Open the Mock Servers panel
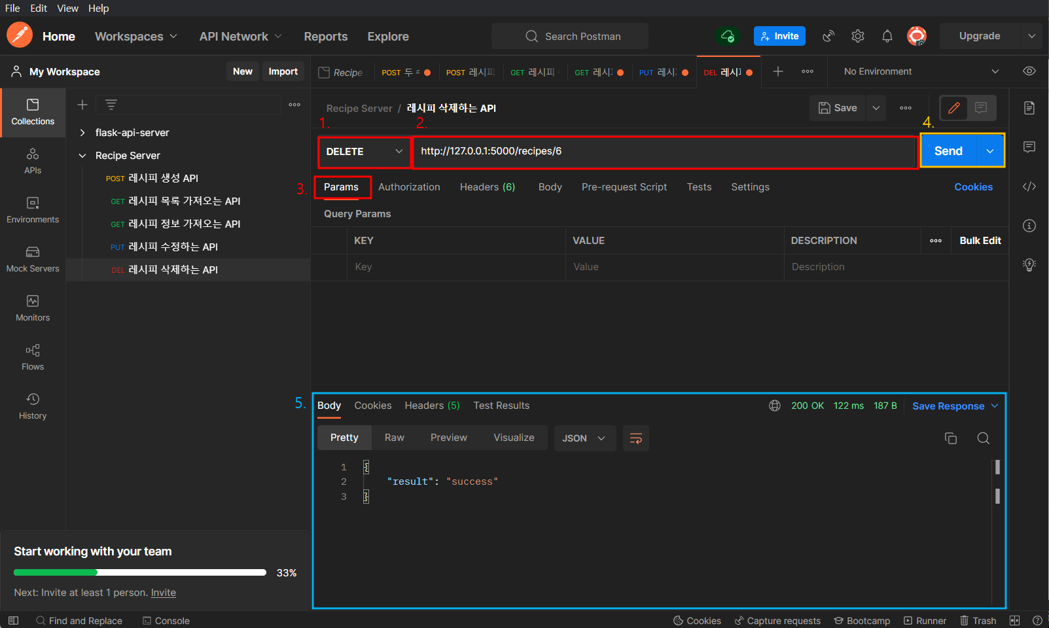The height and width of the screenshot is (628, 1049). coord(33,260)
